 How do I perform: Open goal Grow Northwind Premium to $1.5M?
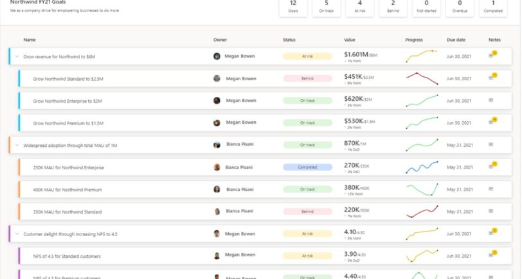[x=68, y=123]
